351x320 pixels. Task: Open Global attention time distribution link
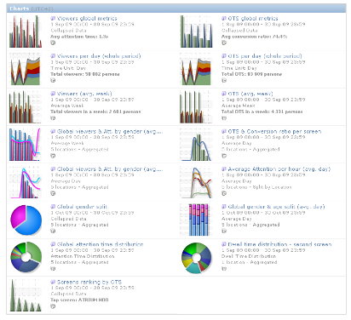pos(101,244)
